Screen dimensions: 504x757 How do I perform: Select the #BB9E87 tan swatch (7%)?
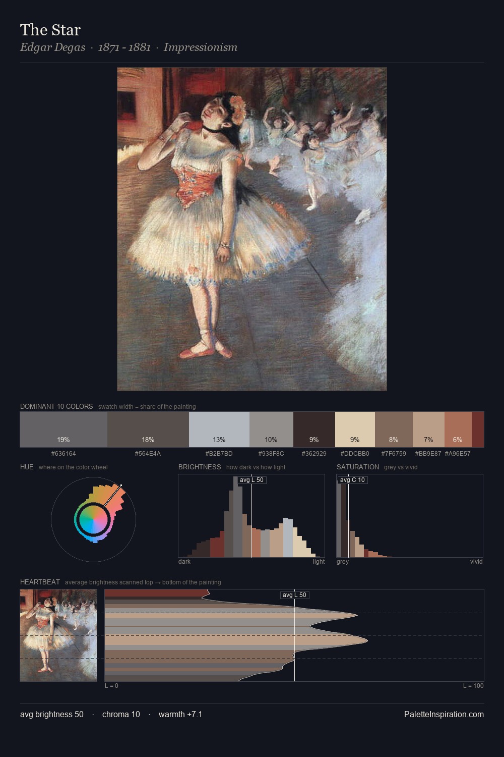[x=428, y=429]
